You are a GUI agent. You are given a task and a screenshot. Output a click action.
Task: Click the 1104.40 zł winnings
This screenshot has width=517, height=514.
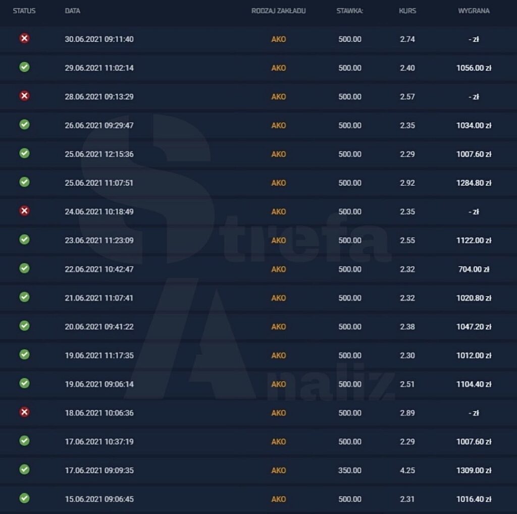pyautogui.click(x=474, y=384)
